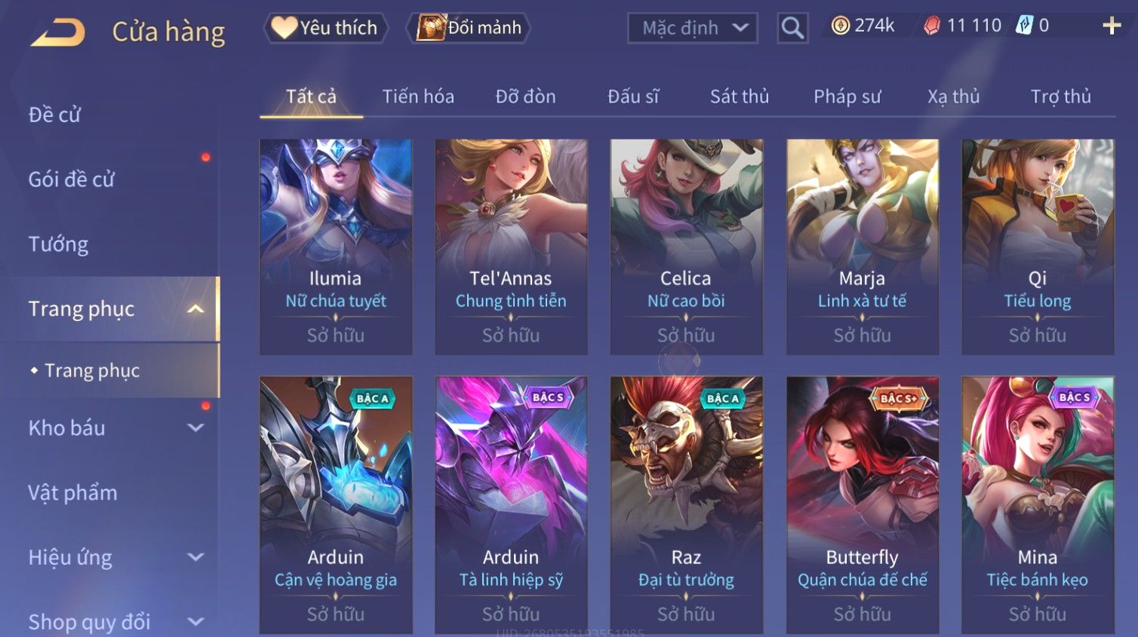Tap the gold coin balance icon
Screen dimensions: 1138x637
(840, 26)
